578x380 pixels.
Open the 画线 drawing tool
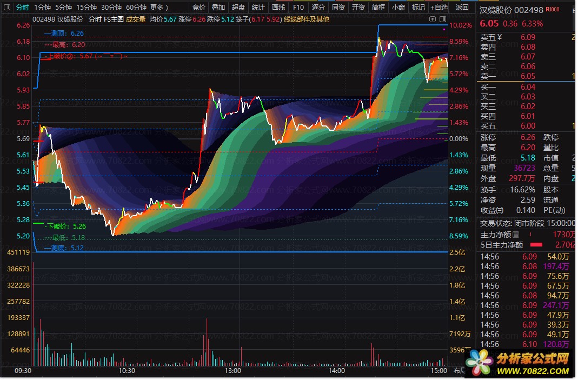click(278, 8)
